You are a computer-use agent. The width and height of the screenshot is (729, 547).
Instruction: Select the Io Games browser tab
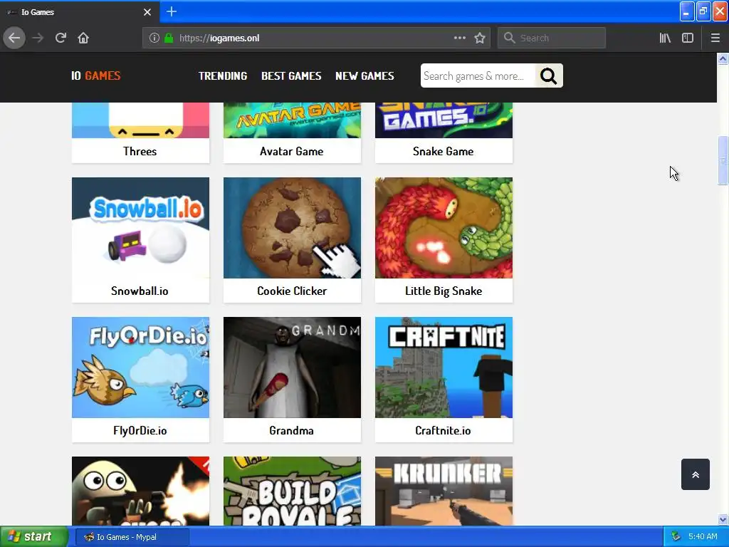(x=79, y=12)
